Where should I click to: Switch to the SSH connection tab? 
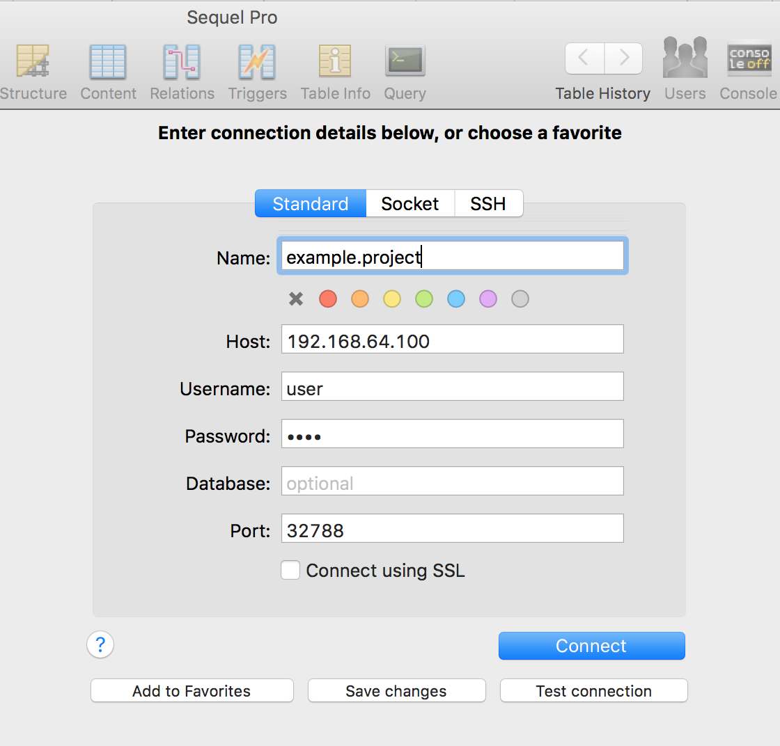coord(488,204)
